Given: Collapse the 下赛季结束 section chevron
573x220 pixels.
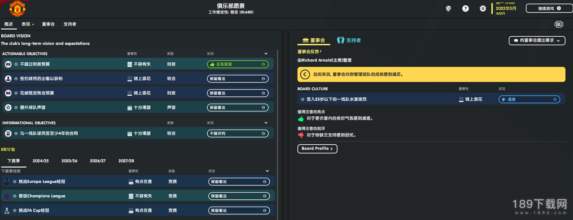Looking at the screenshot, I should [x=267, y=171].
